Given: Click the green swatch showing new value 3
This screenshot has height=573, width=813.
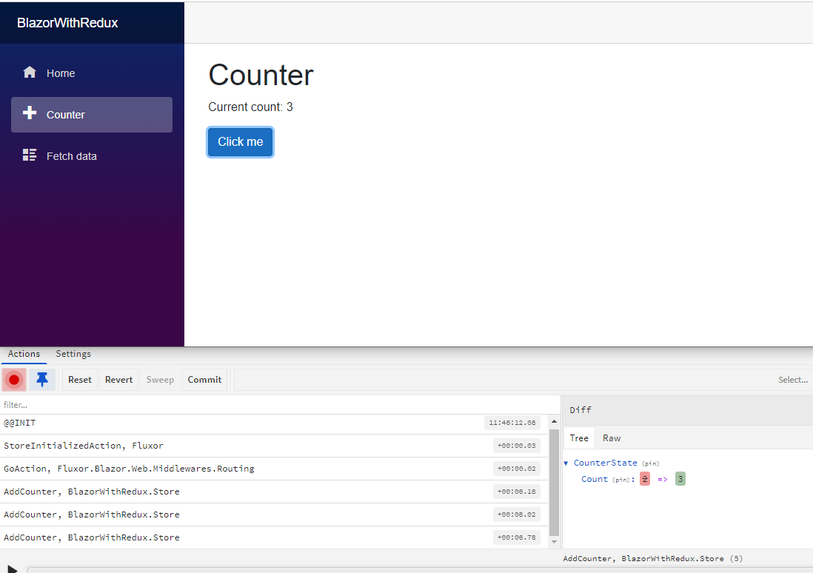Looking at the screenshot, I should 680,479.
